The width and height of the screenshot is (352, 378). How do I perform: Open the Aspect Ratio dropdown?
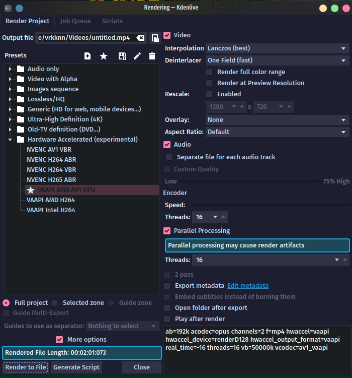277,132
